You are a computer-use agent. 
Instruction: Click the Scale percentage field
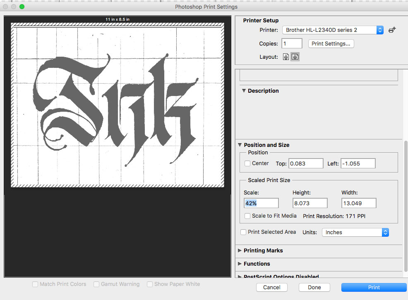(261, 203)
